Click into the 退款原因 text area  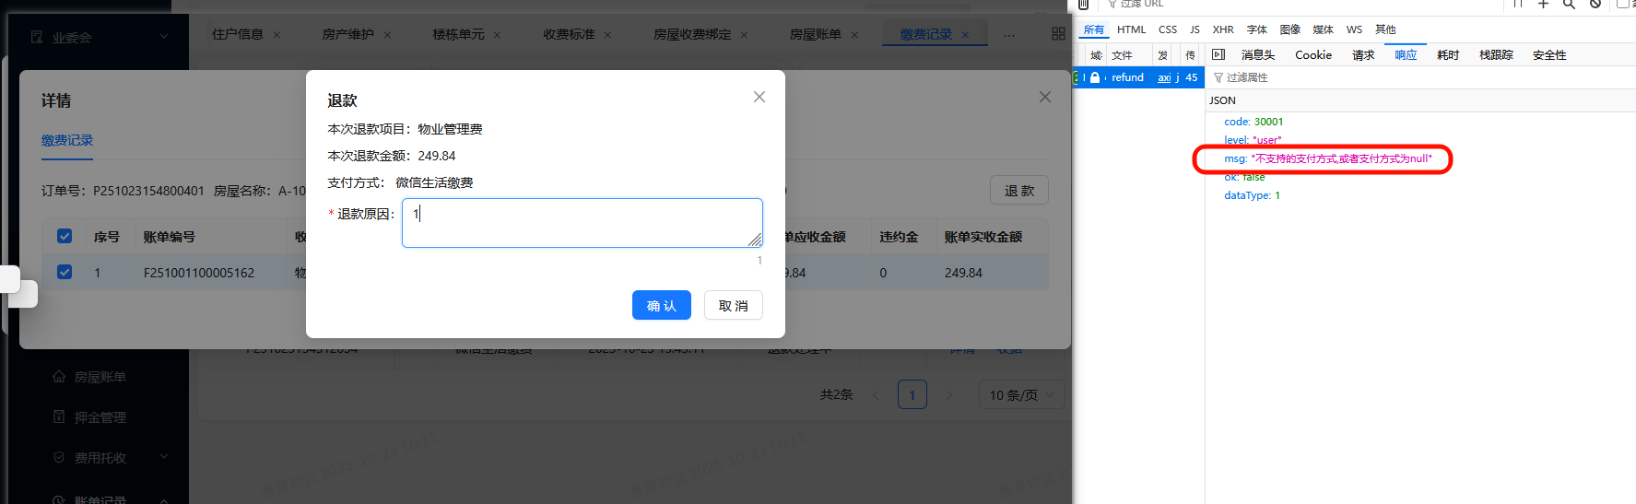[x=583, y=223]
